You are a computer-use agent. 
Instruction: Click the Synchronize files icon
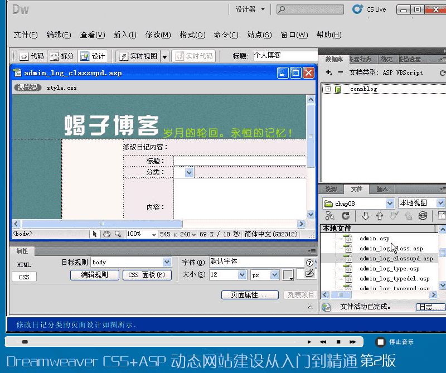pos(423,216)
